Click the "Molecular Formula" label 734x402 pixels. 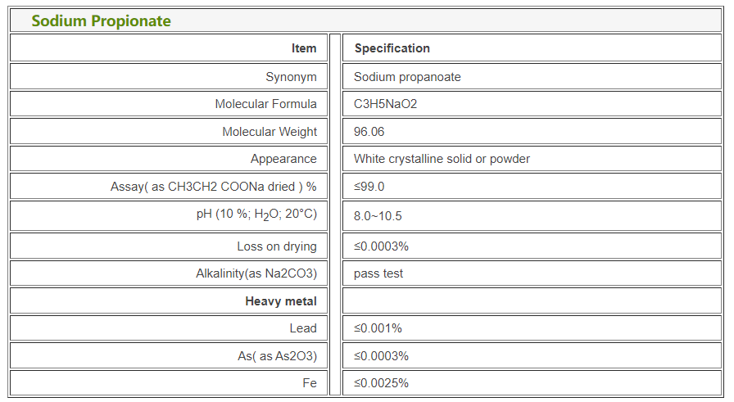click(265, 104)
